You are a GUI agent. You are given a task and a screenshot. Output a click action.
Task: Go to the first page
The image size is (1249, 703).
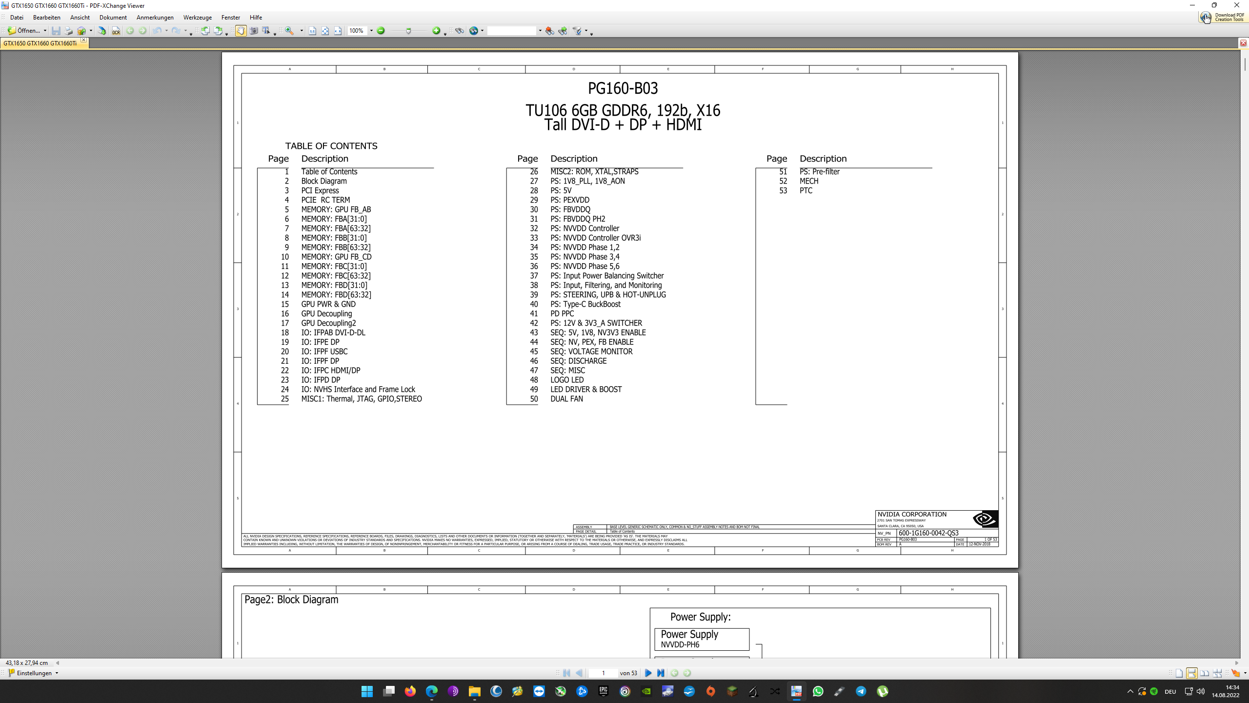pos(566,673)
